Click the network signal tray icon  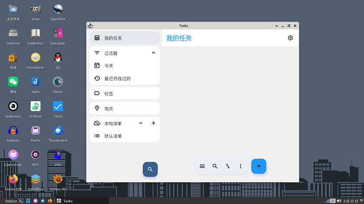(327, 201)
